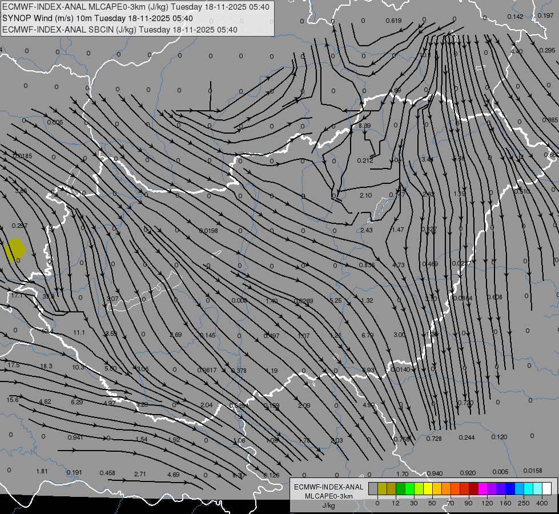Click the grid value 2.43

pos(367,230)
